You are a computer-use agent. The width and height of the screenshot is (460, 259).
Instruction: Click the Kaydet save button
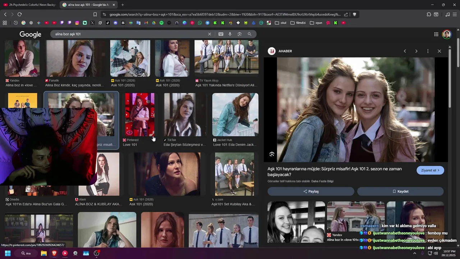(x=400, y=191)
